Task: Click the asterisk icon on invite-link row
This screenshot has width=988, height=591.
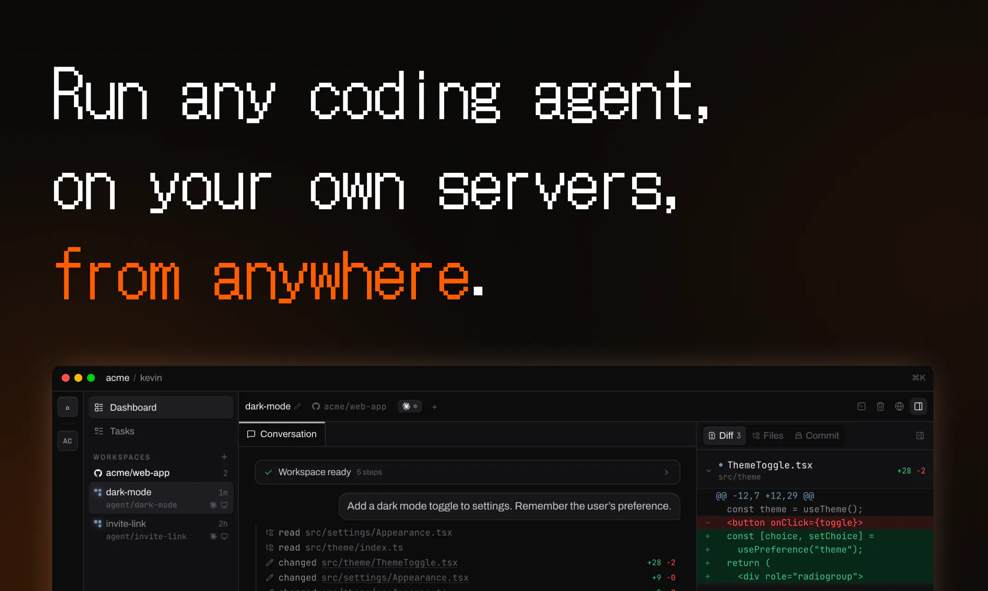Action: click(213, 536)
